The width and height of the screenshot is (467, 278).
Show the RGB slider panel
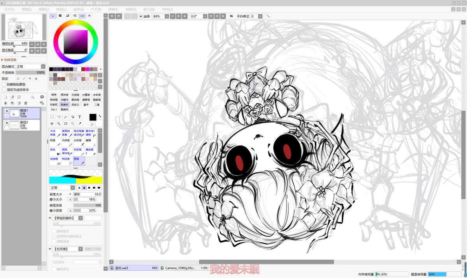(x=60, y=16)
